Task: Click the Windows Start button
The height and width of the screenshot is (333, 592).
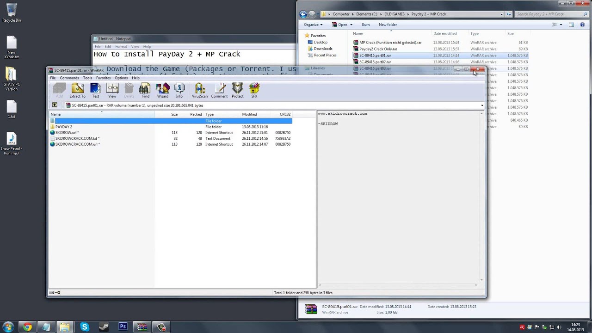Action: coord(8,327)
